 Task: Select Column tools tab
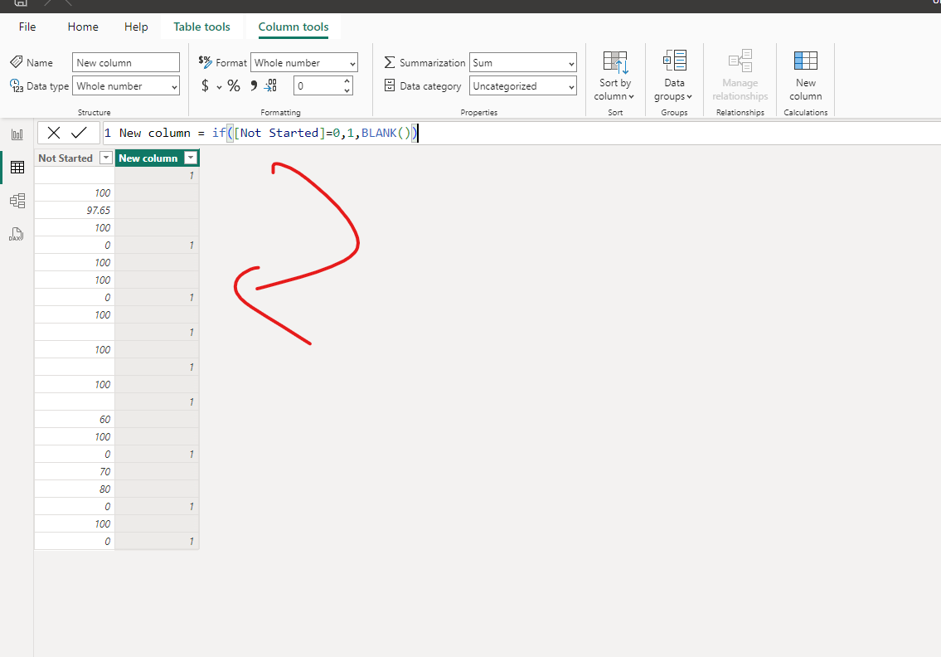pyautogui.click(x=293, y=27)
